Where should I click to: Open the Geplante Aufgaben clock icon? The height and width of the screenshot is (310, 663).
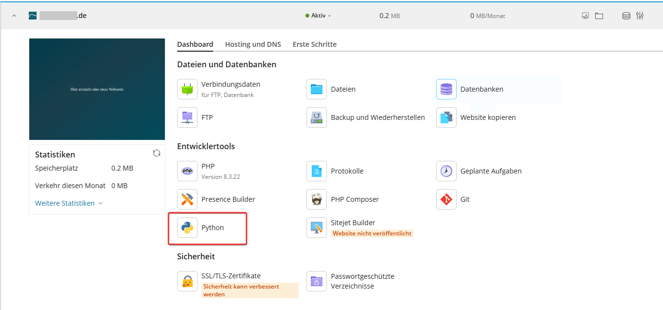point(446,171)
